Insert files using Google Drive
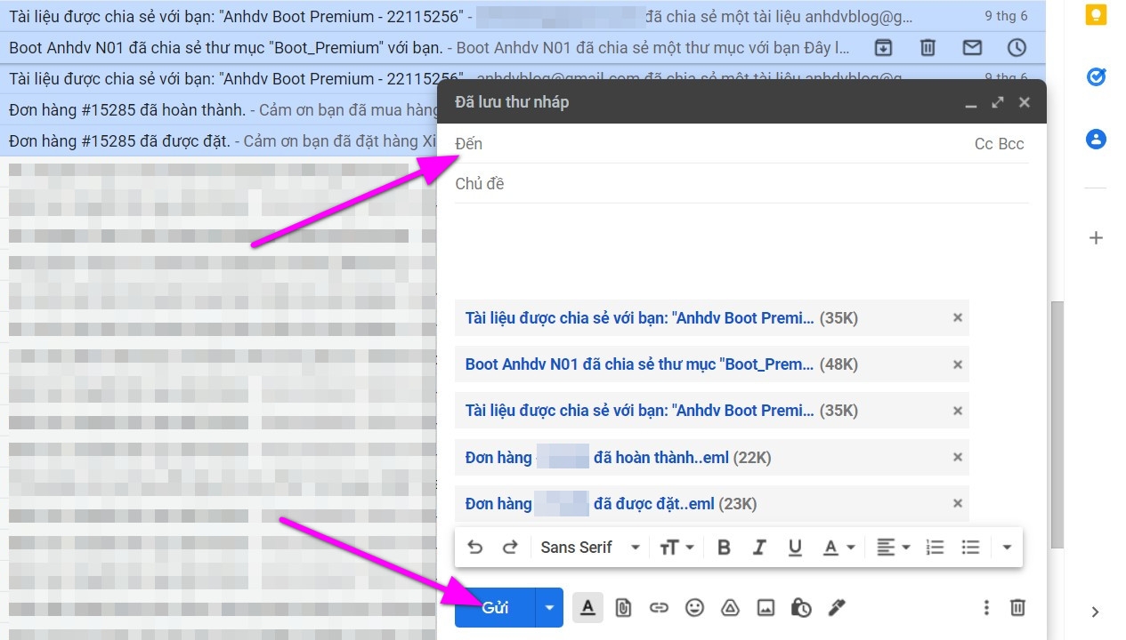 (730, 607)
